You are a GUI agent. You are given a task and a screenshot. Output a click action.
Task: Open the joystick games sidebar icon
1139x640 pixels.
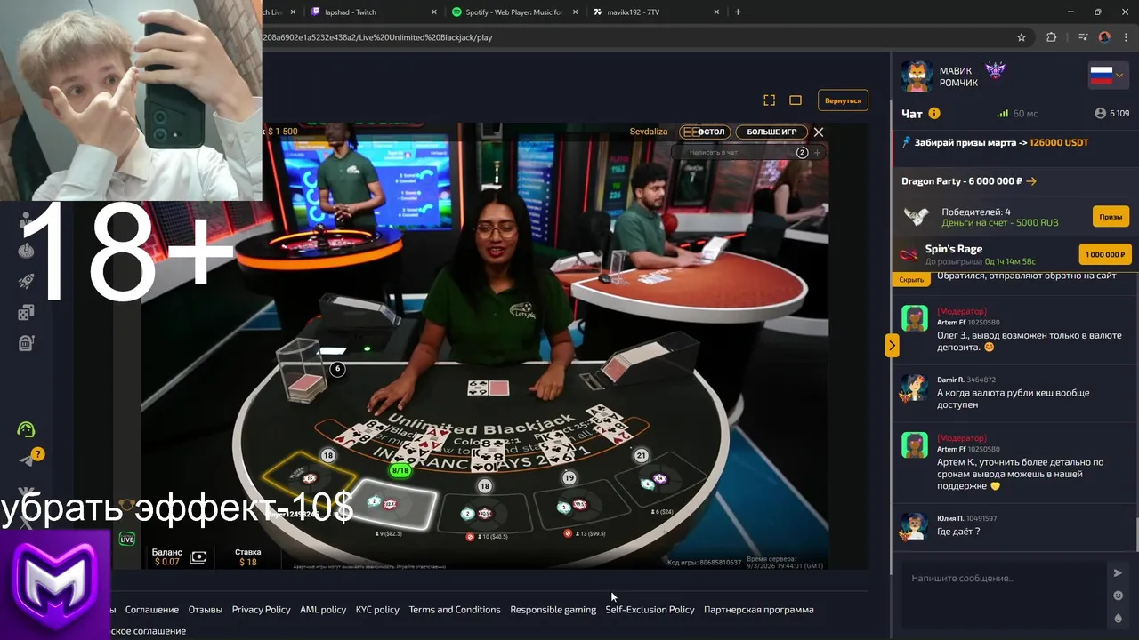coord(27,250)
